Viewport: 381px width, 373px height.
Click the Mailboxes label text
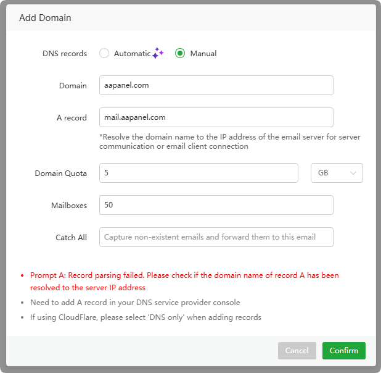coord(68,205)
